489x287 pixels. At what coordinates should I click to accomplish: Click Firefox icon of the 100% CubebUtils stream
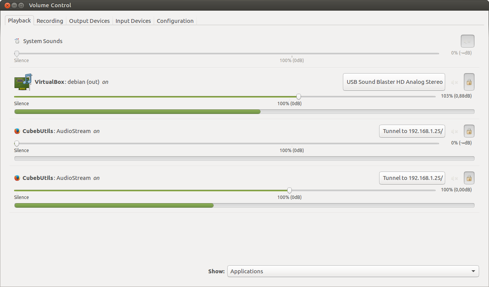tap(17, 178)
